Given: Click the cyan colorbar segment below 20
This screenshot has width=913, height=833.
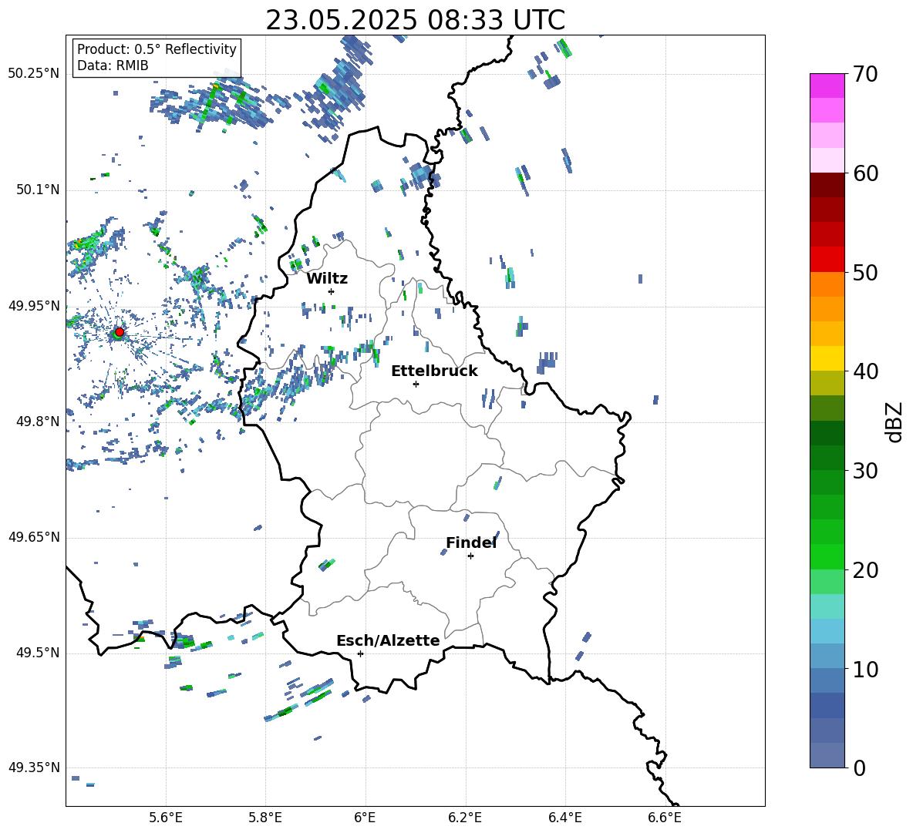Looking at the screenshot, I should (x=827, y=606).
